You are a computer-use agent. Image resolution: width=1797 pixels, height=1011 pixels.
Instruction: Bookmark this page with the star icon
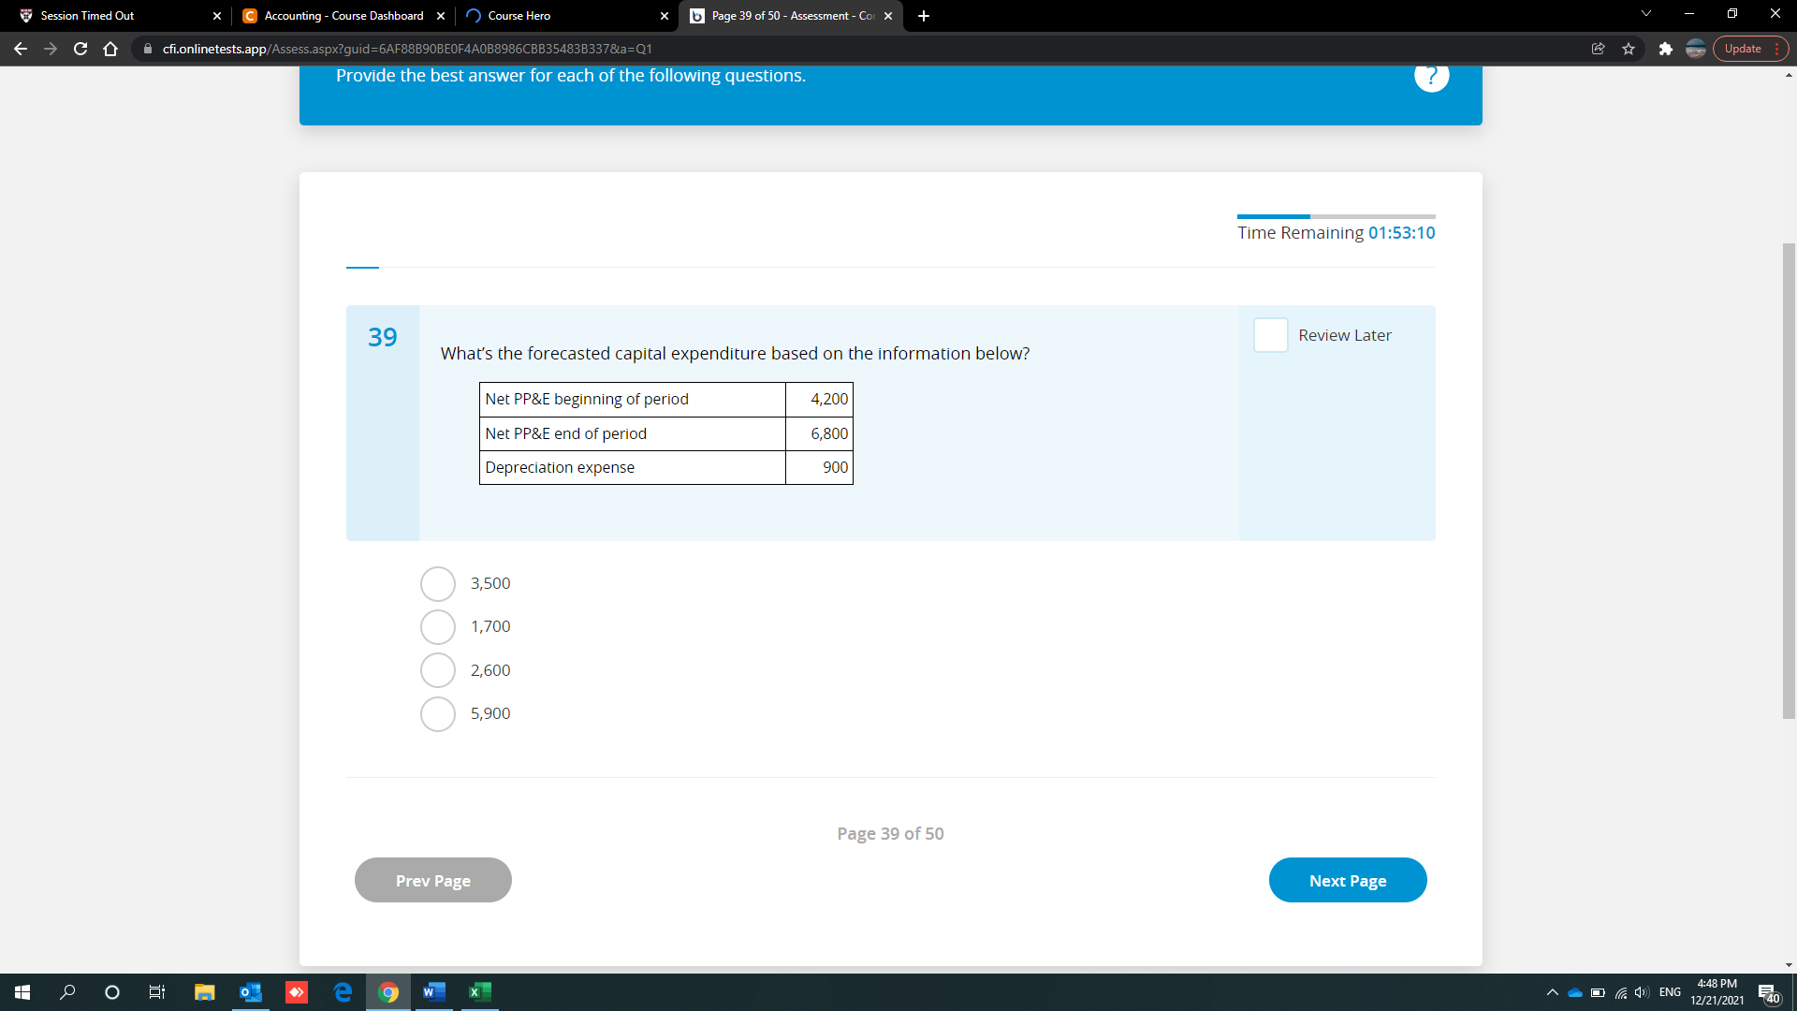(x=1629, y=49)
